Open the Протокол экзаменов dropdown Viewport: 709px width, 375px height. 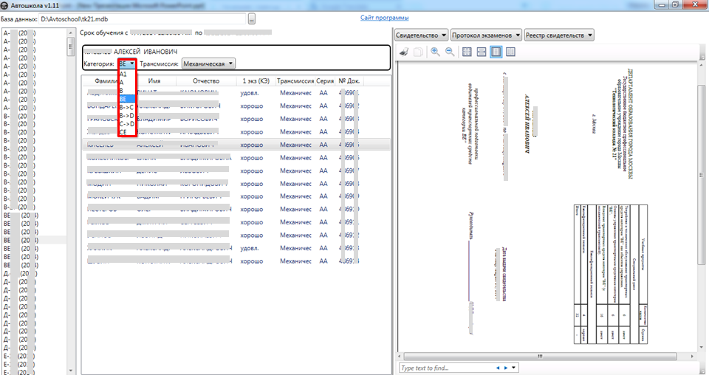point(487,35)
